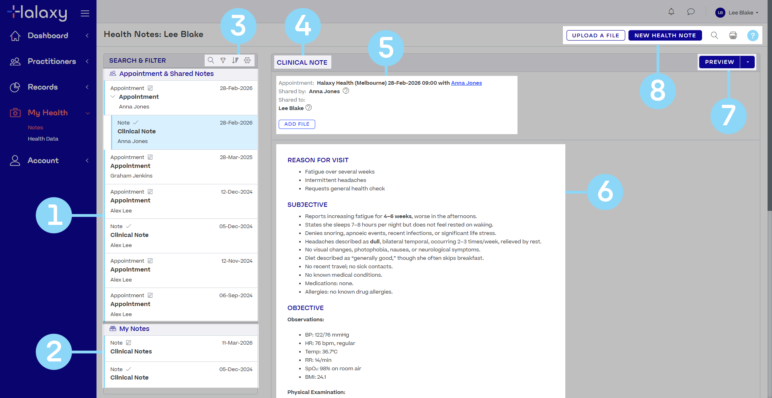Open the messages chat bubble icon

click(x=691, y=12)
